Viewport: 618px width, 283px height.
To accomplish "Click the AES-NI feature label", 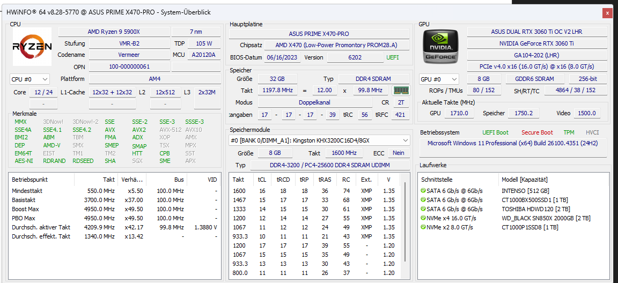I will (x=23, y=161).
